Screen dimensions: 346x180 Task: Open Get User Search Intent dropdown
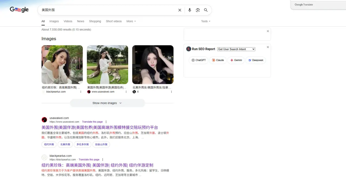pyautogui.click(x=236, y=49)
